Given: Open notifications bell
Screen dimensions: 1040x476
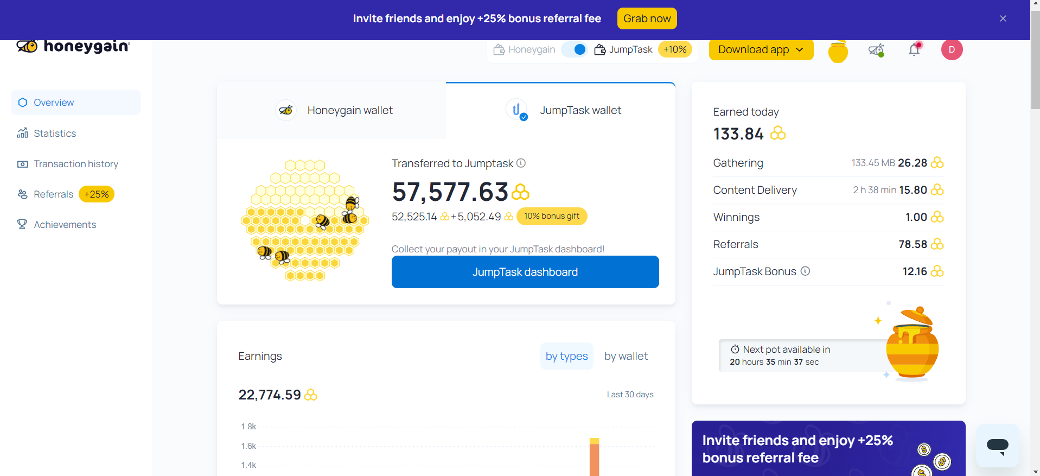Looking at the screenshot, I should (x=915, y=49).
